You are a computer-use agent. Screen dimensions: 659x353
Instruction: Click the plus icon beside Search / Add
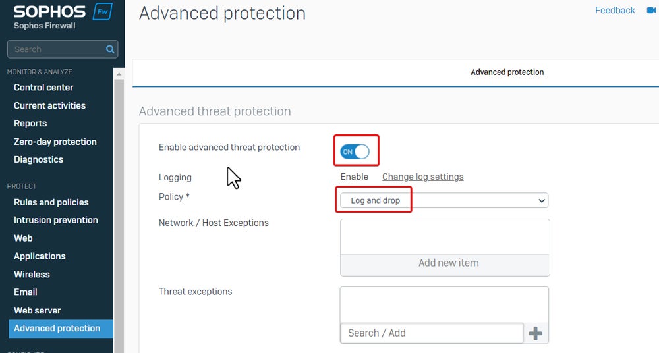536,333
